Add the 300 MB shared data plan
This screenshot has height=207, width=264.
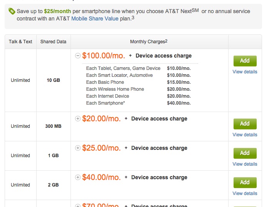(245, 124)
